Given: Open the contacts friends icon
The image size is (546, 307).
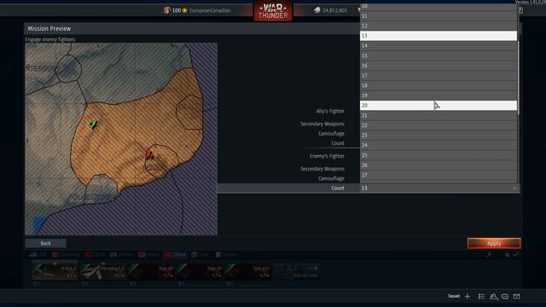Looking at the screenshot, I should [493, 297].
